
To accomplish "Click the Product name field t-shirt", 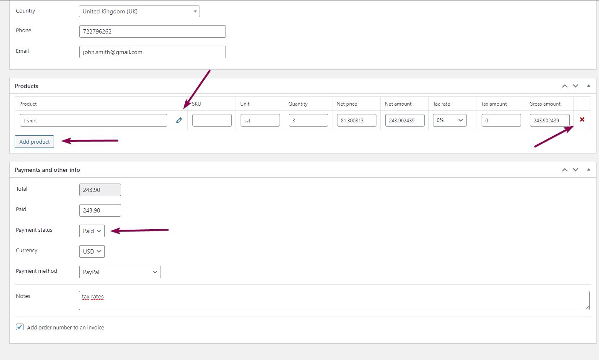I will tap(93, 120).
